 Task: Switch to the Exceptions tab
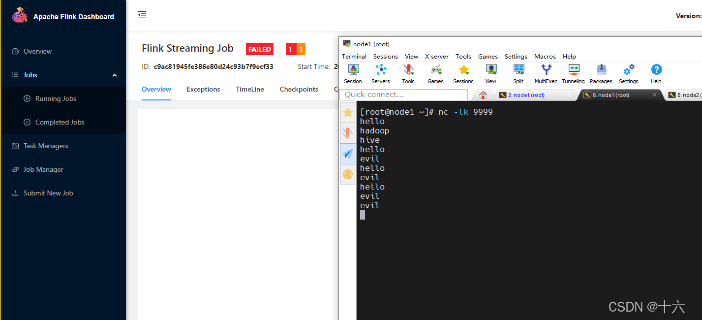[x=203, y=89]
